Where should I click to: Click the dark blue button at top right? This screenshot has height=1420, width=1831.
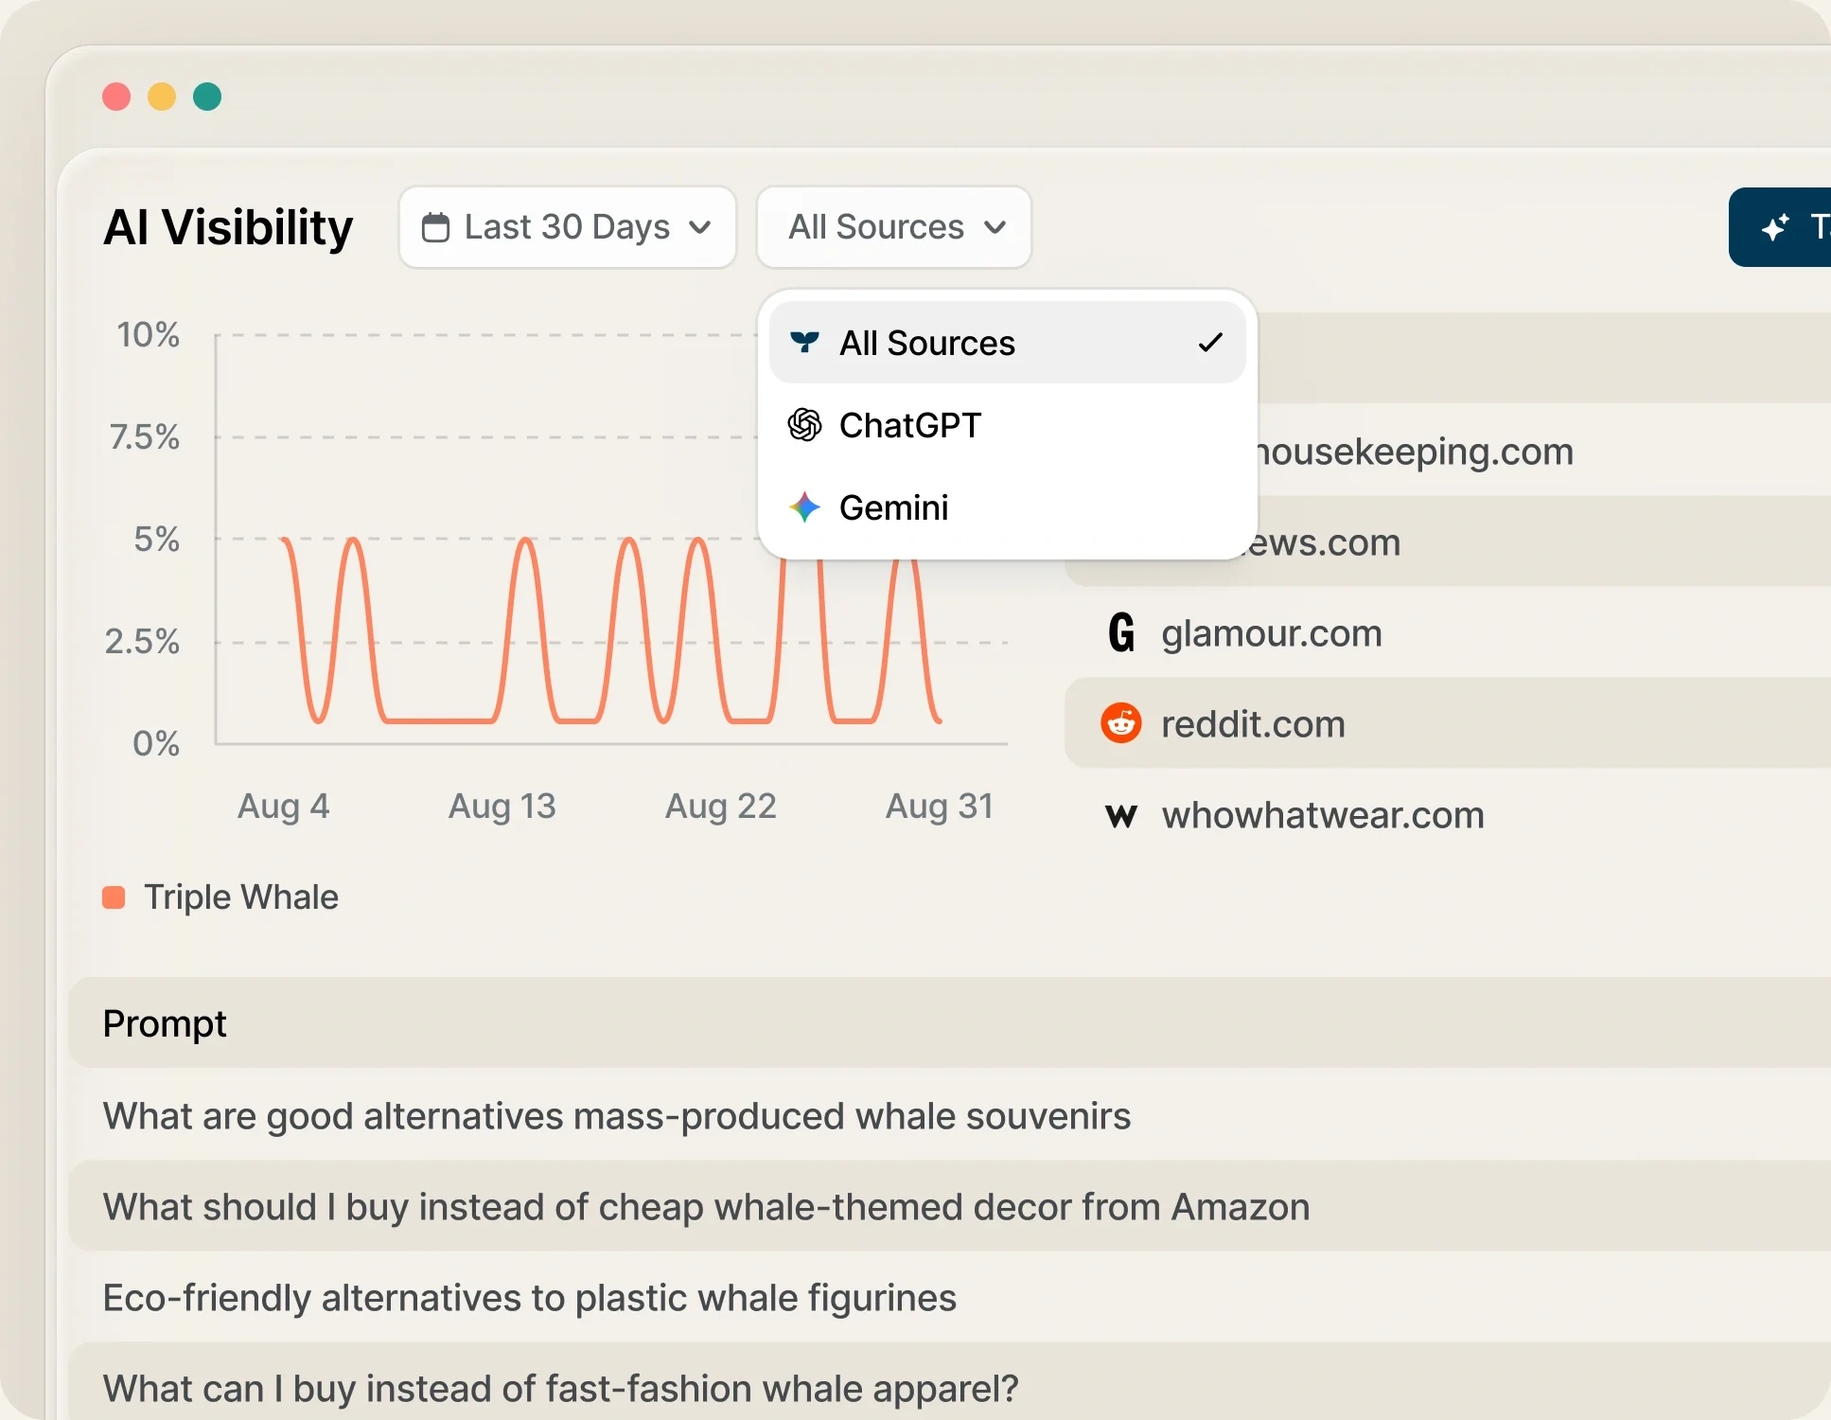click(x=1780, y=227)
